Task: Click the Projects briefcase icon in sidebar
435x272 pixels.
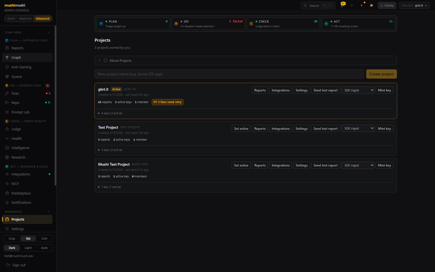Action: (x=7, y=219)
